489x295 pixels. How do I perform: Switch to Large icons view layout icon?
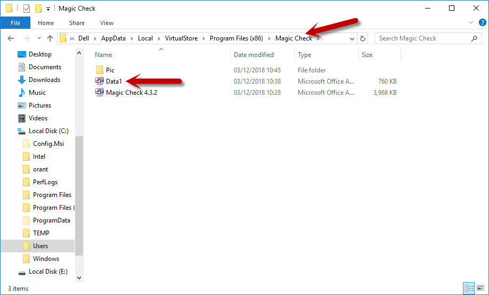pos(480,288)
